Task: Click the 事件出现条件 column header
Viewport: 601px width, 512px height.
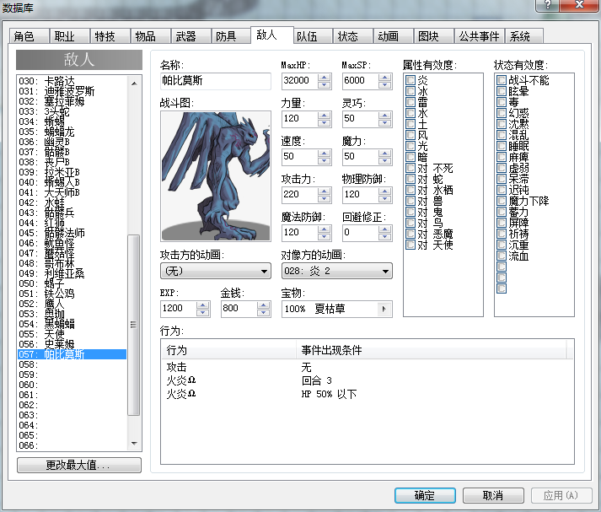Action: tap(432, 350)
